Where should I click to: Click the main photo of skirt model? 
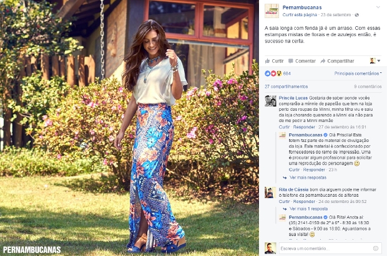click(129, 128)
